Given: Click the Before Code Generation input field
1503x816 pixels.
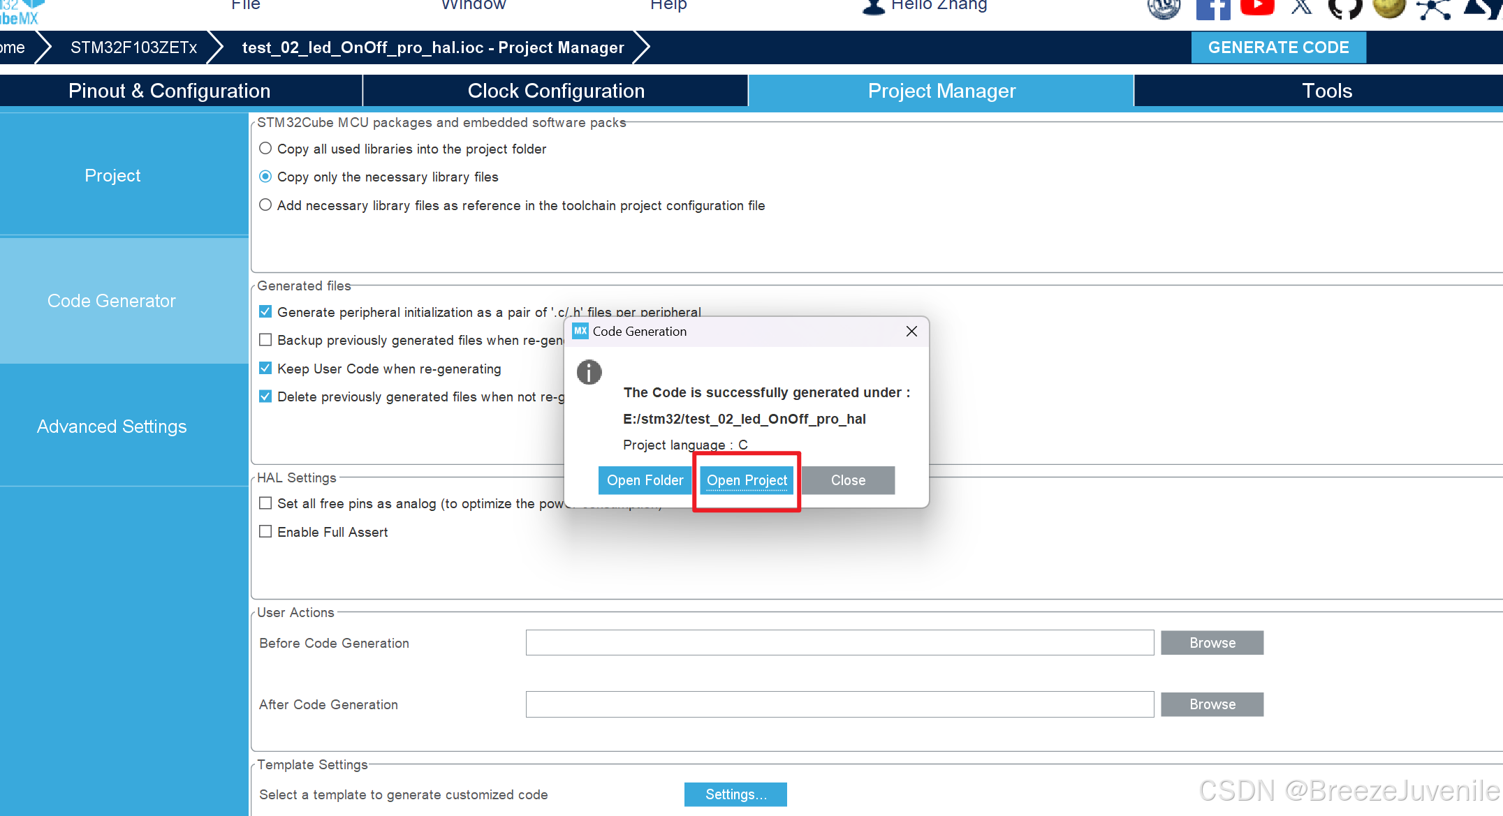Looking at the screenshot, I should (840, 643).
